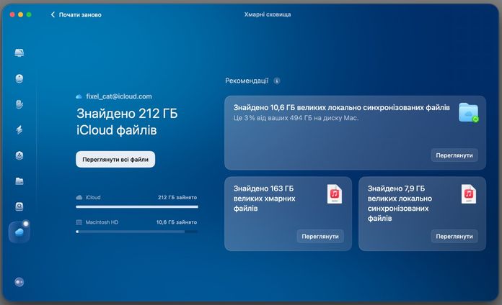Click Переглянути on the 10,6 ГБ card

(454, 155)
